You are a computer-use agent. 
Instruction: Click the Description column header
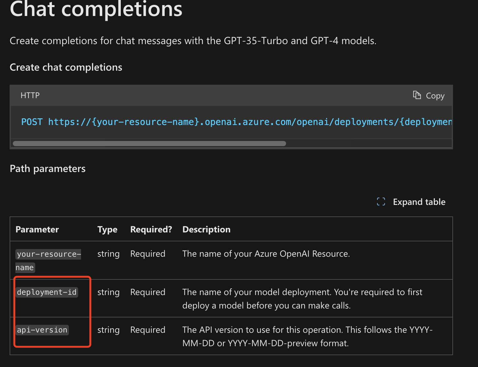coord(206,229)
